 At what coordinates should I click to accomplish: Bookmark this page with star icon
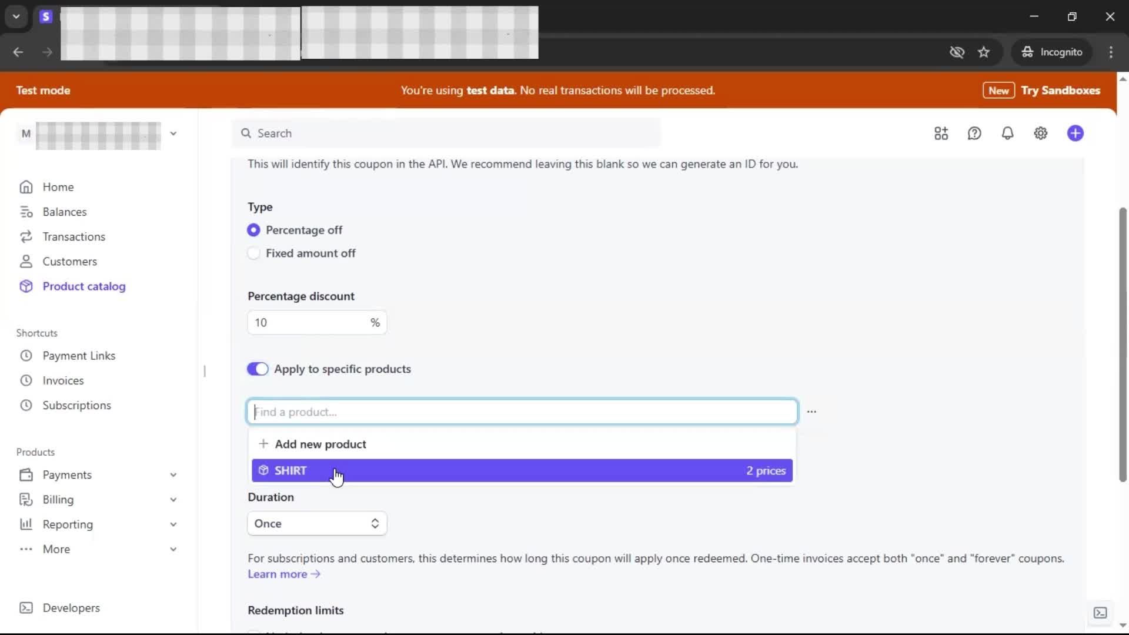click(984, 52)
